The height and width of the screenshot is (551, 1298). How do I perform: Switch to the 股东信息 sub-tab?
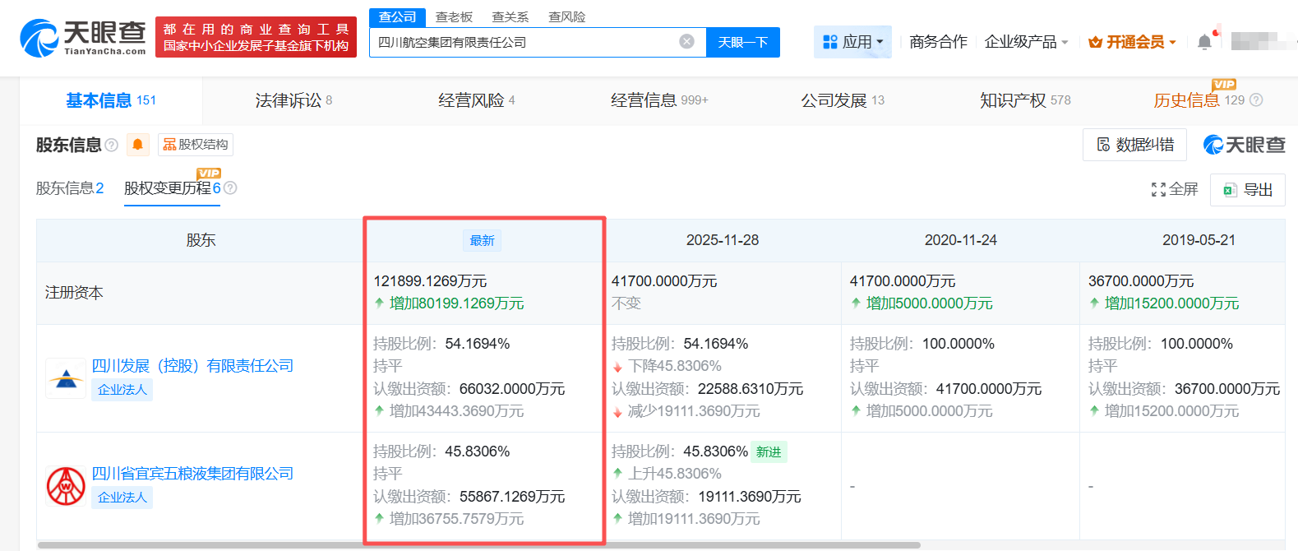[70, 188]
